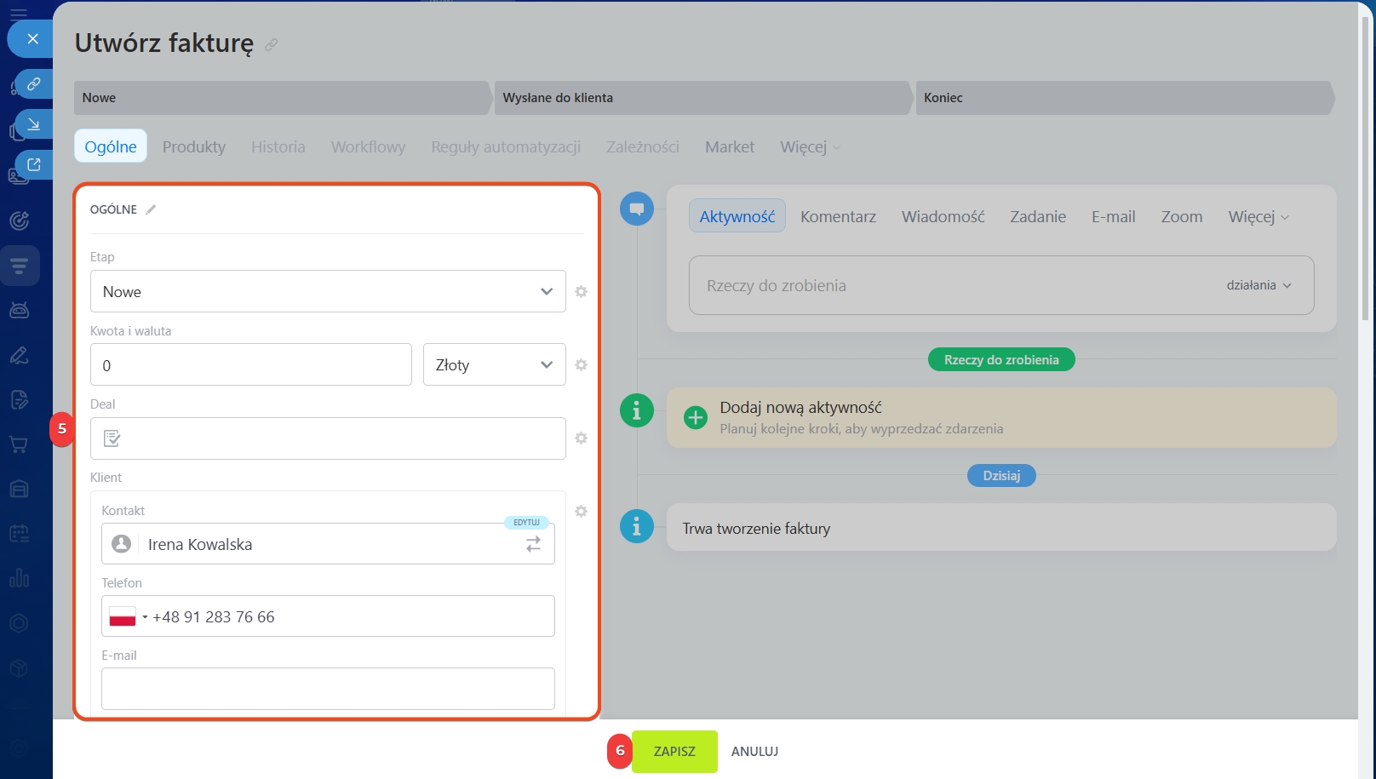Close the invoice slider with X button

click(x=32, y=39)
